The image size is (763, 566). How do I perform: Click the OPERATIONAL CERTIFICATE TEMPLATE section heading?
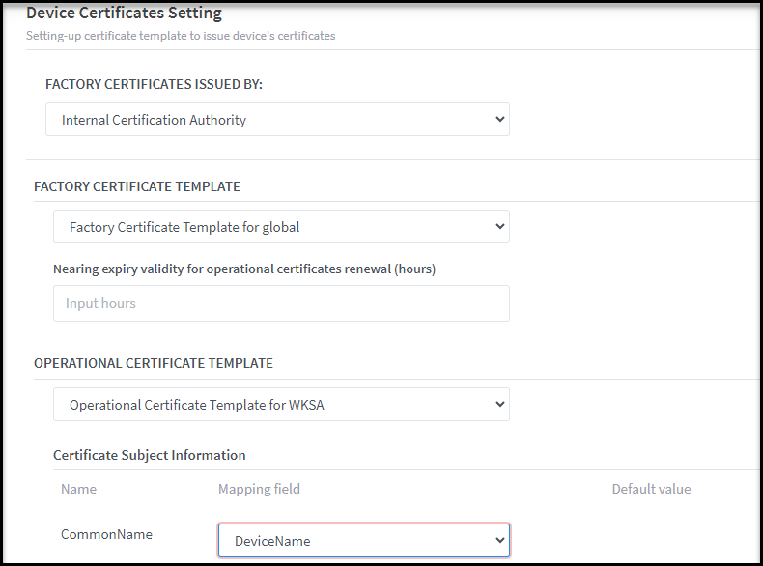(154, 364)
